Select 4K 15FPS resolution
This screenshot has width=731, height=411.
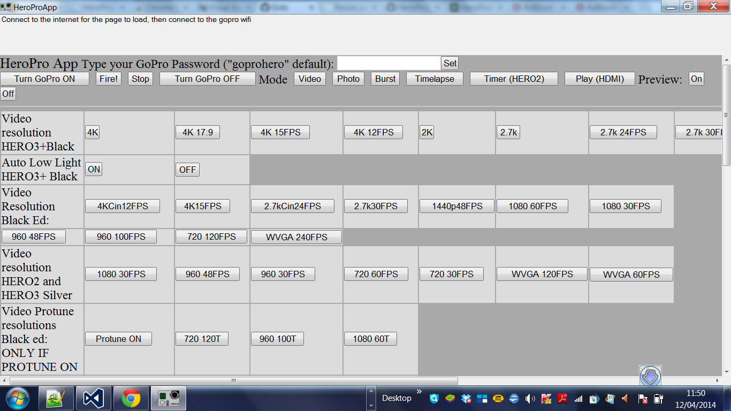(280, 132)
